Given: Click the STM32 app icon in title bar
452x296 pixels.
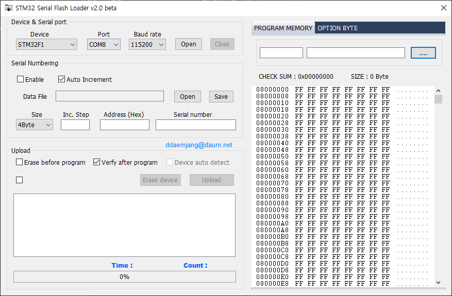Looking at the screenshot, I should (9, 8).
